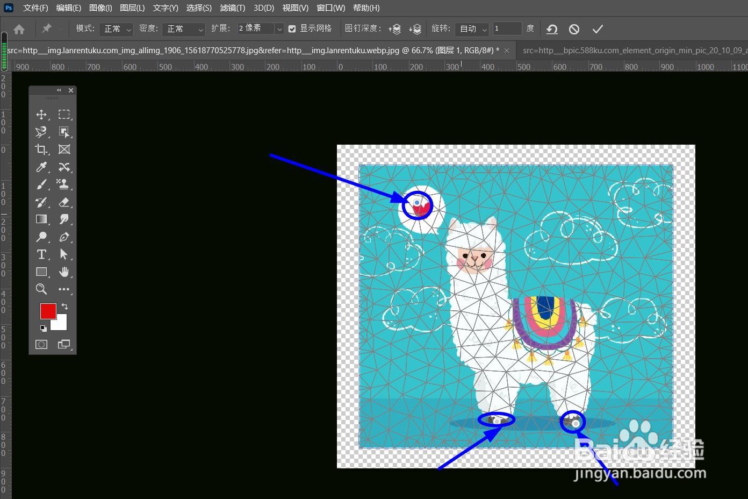Click the rotation degree input field
This screenshot has height=499, width=748.
coord(507,28)
